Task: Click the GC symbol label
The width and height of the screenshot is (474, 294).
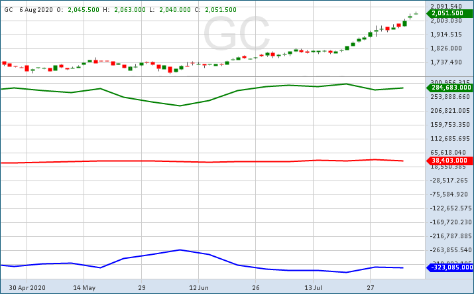Action: tap(9, 10)
